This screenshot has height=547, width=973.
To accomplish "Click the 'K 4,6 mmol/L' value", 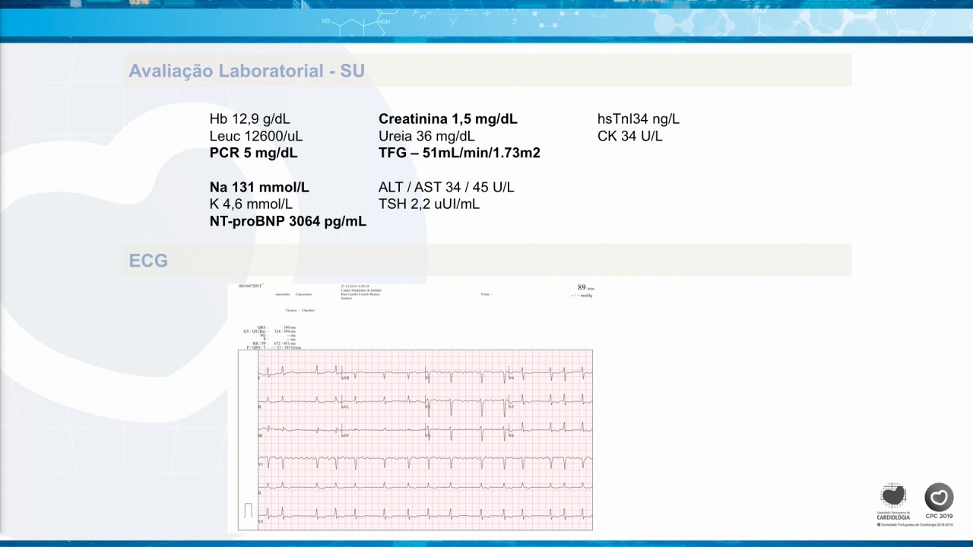I will pyautogui.click(x=251, y=204).
